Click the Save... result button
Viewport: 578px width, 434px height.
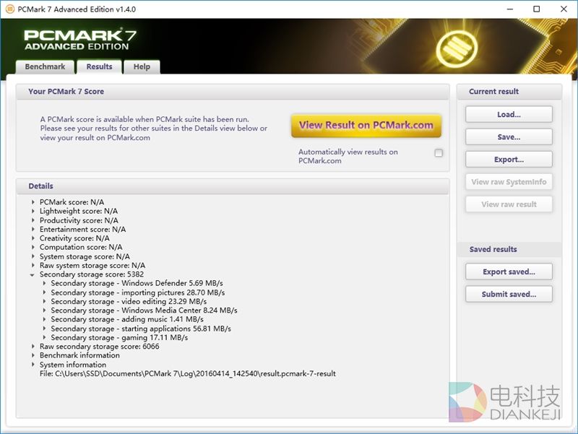pos(509,136)
